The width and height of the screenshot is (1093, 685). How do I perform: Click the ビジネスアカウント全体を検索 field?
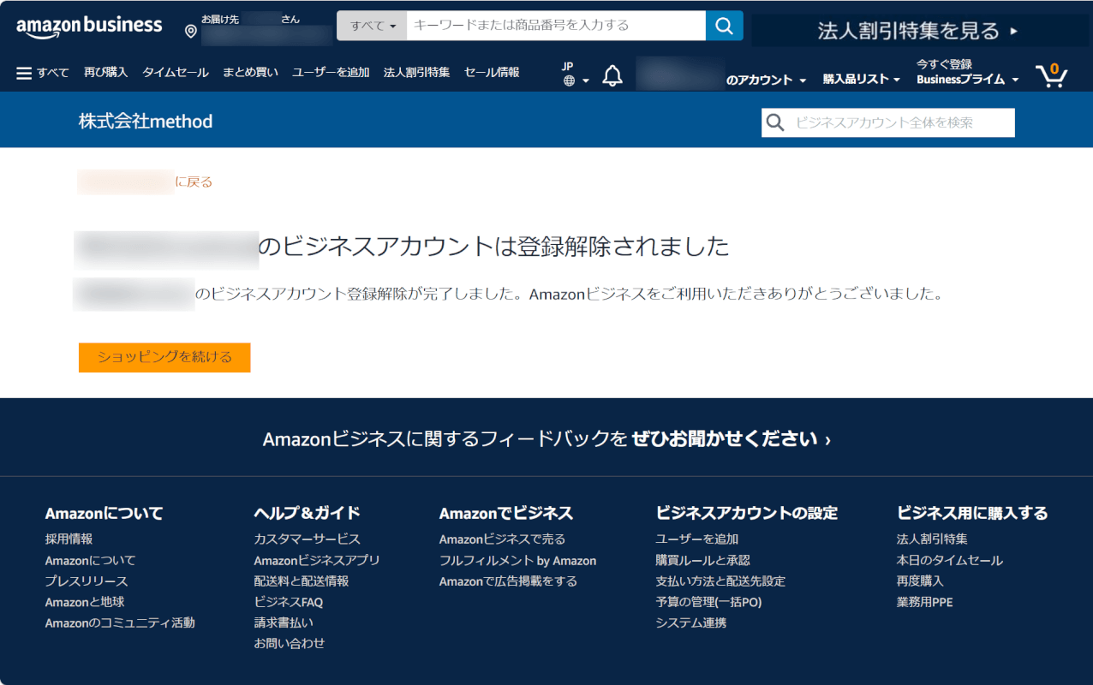(x=888, y=122)
